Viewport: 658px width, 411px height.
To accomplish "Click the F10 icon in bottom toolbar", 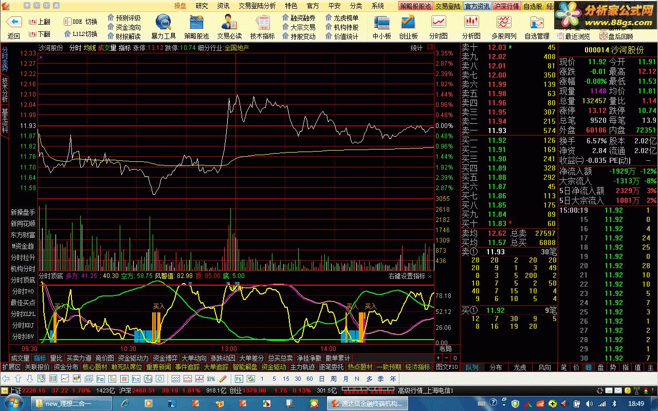I will [x=101, y=379].
